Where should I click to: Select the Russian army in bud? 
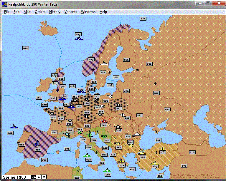118,127
